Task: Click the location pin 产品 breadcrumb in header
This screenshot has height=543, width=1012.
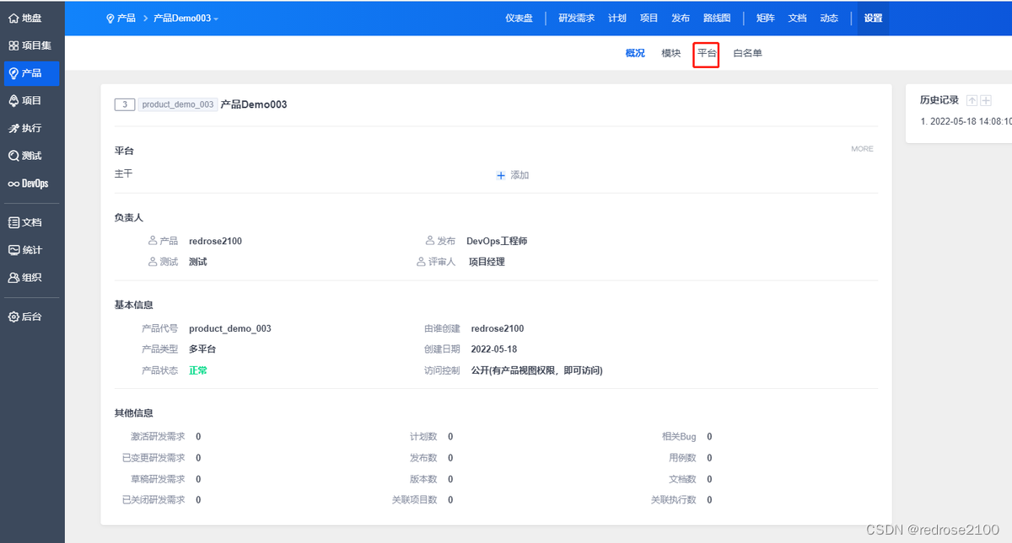Action: [x=121, y=18]
